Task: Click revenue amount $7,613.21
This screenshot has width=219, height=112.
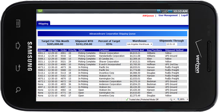Action: pos(135,62)
